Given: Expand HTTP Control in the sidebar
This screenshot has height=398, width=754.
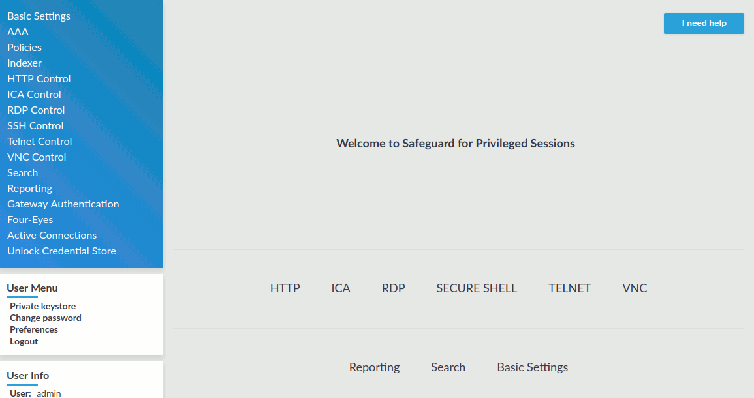Looking at the screenshot, I should pyautogui.click(x=39, y=78).
